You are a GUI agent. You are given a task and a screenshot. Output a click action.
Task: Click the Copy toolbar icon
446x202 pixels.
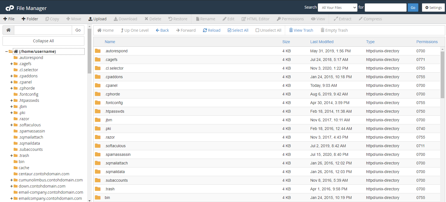[52, 19]
